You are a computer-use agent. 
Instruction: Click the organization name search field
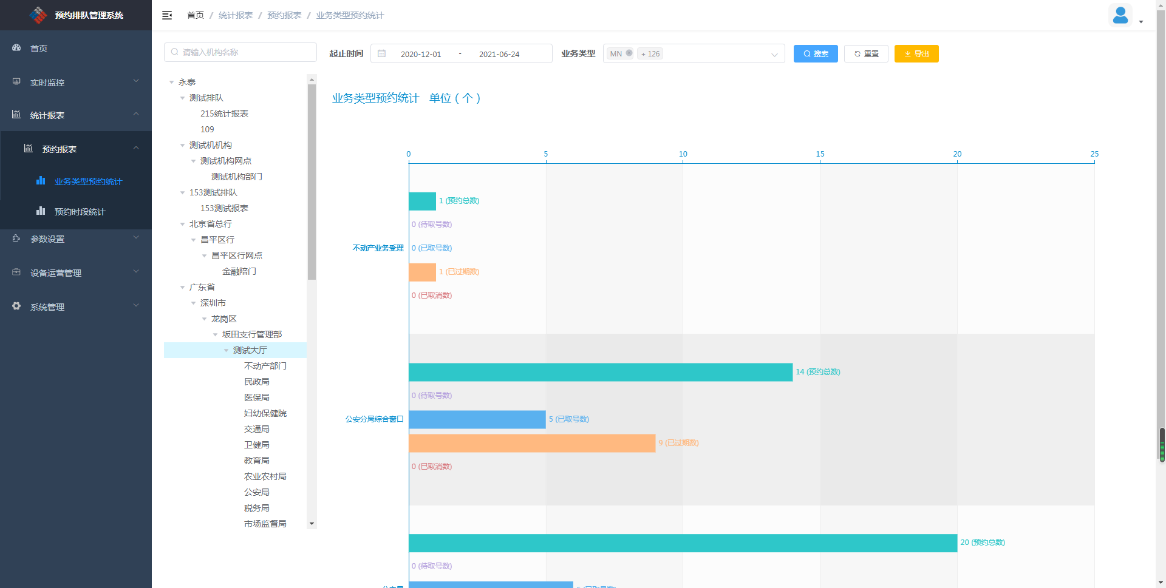pyautogui.click(x=240, y=52)
